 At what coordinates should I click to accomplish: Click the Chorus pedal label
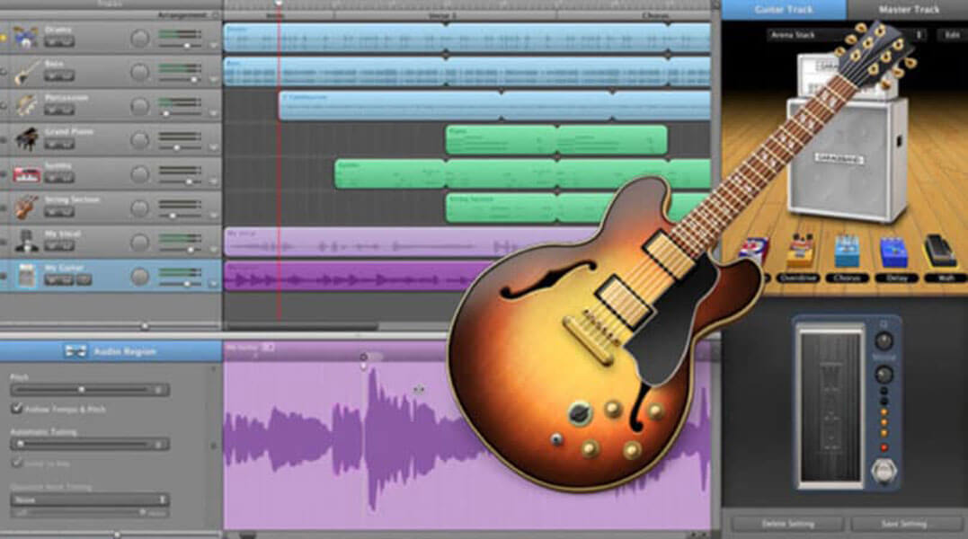[847, 278]
